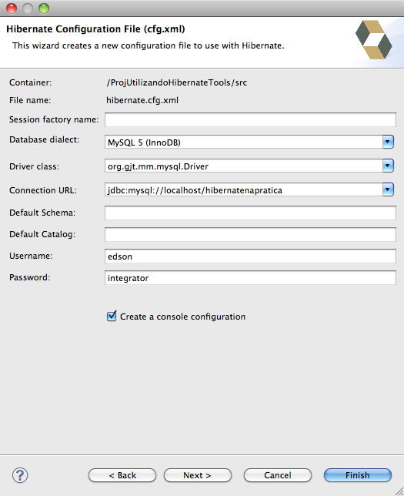404x496 pixels.
Task: Click the Connection URL text jdbc:mysql://localhost
Action: [x=155, y=190]
